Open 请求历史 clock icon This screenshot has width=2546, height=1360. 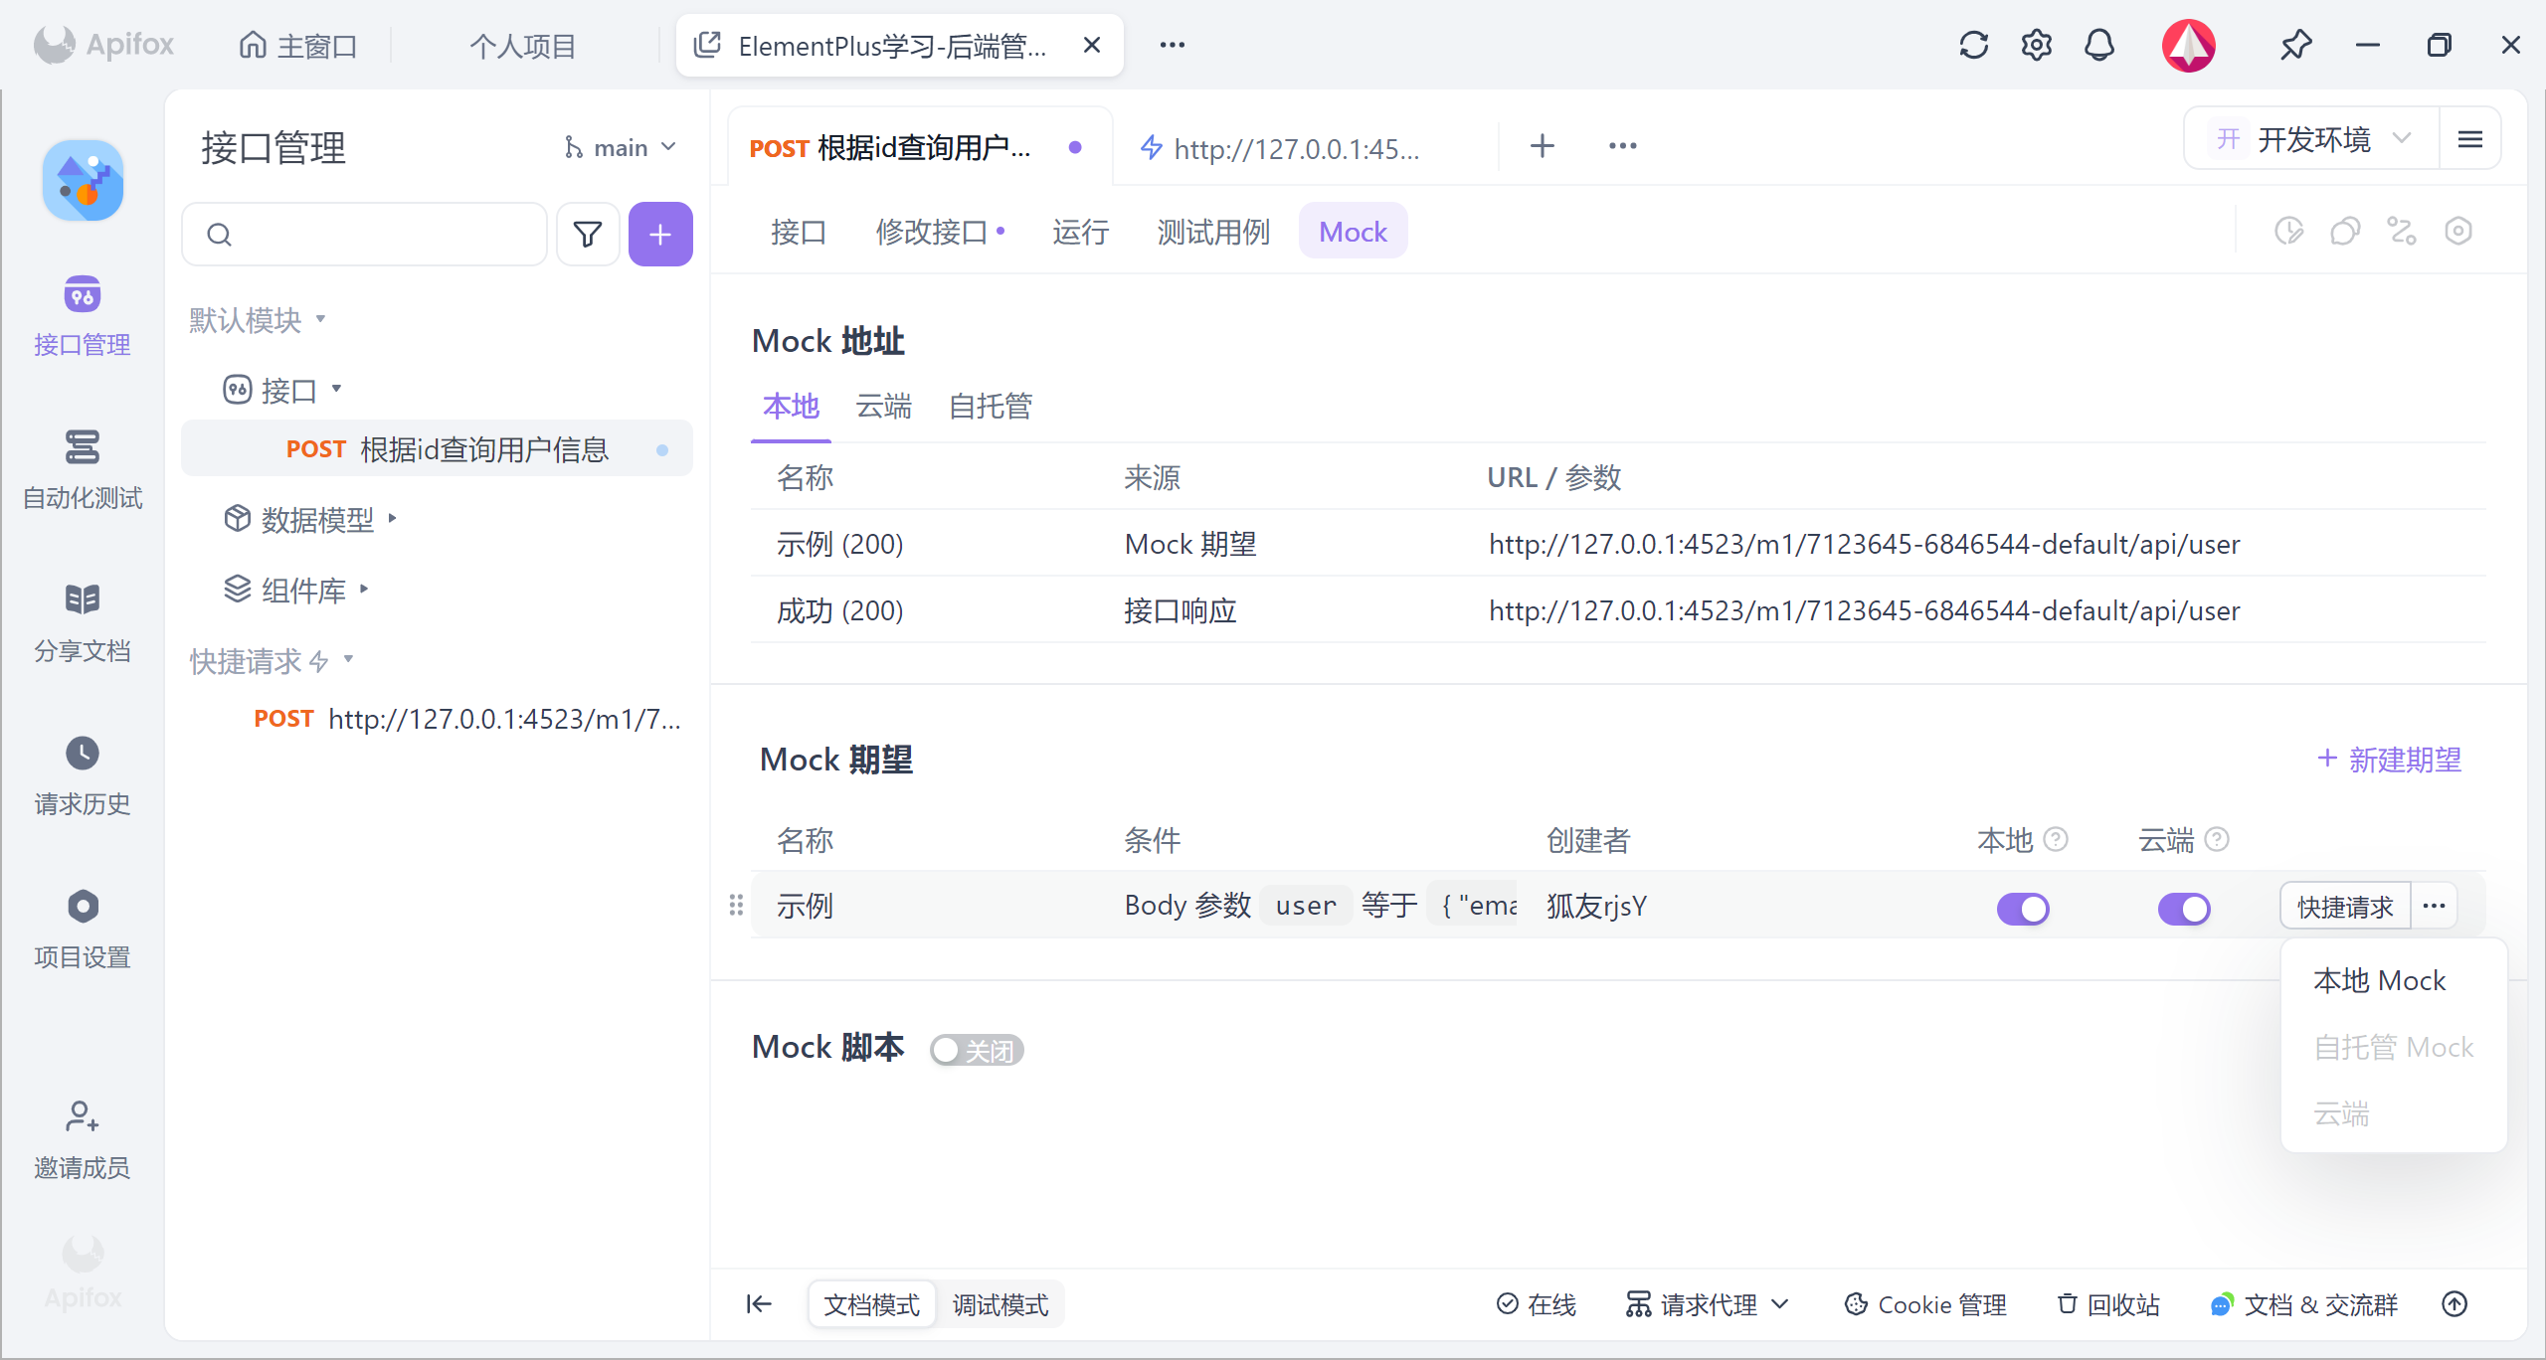(83, 754)
